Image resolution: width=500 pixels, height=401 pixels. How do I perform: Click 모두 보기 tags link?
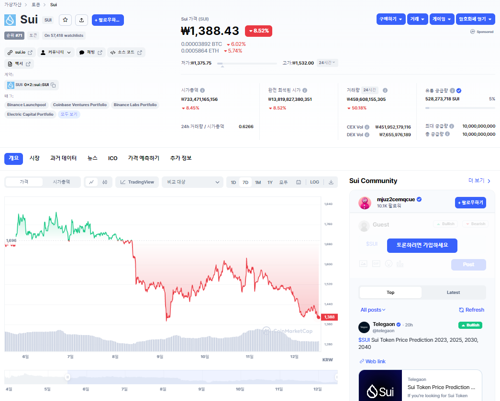[69, 114]
